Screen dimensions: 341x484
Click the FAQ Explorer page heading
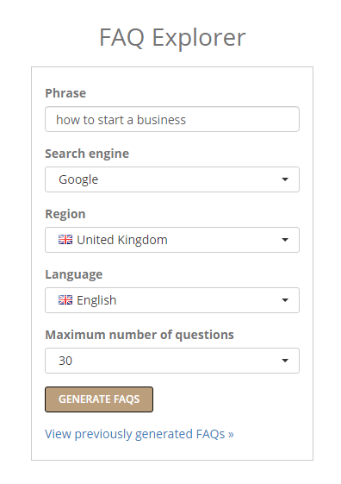coord(172,38)
